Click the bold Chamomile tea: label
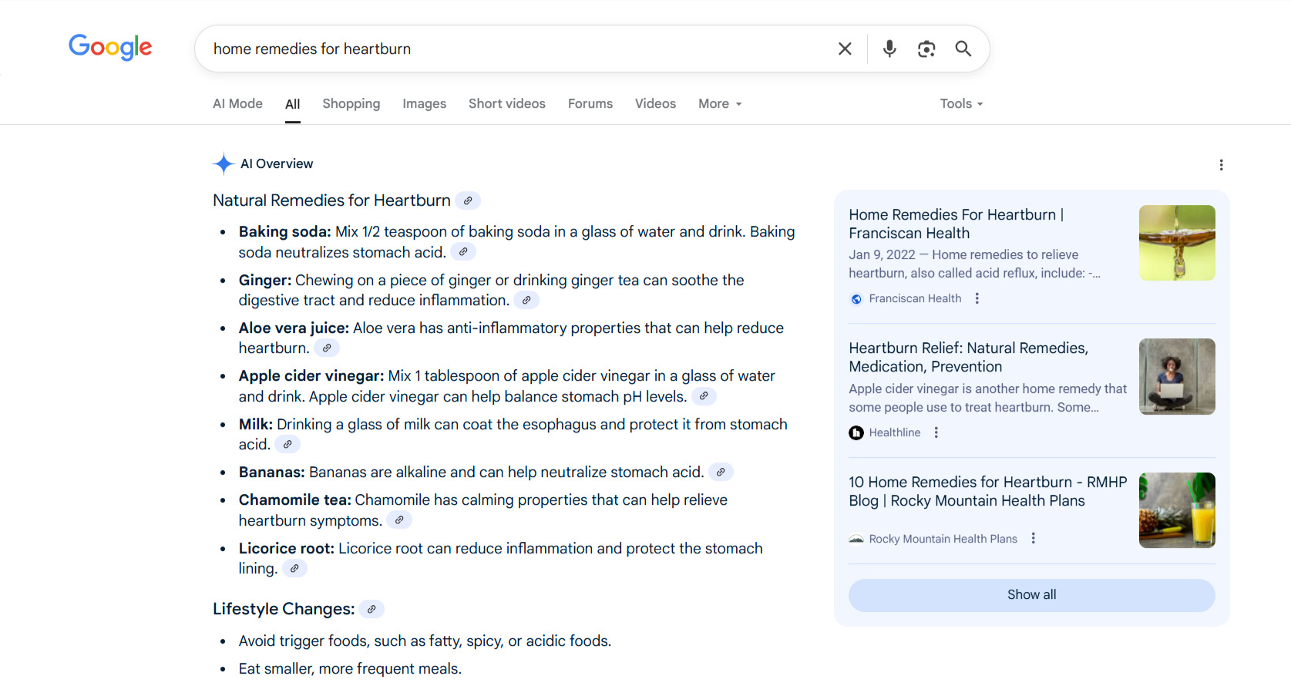The height and width of the screenshot is (686, 1291). pos(295,499)
